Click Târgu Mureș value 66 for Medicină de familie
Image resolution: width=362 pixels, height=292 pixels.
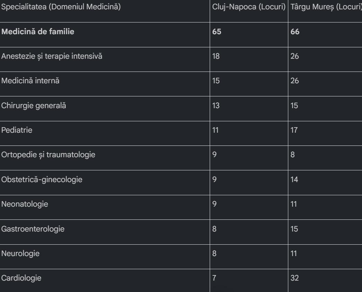point(295,32)
